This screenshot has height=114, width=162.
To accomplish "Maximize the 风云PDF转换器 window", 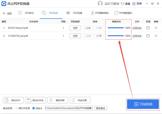I will [152, 4].
